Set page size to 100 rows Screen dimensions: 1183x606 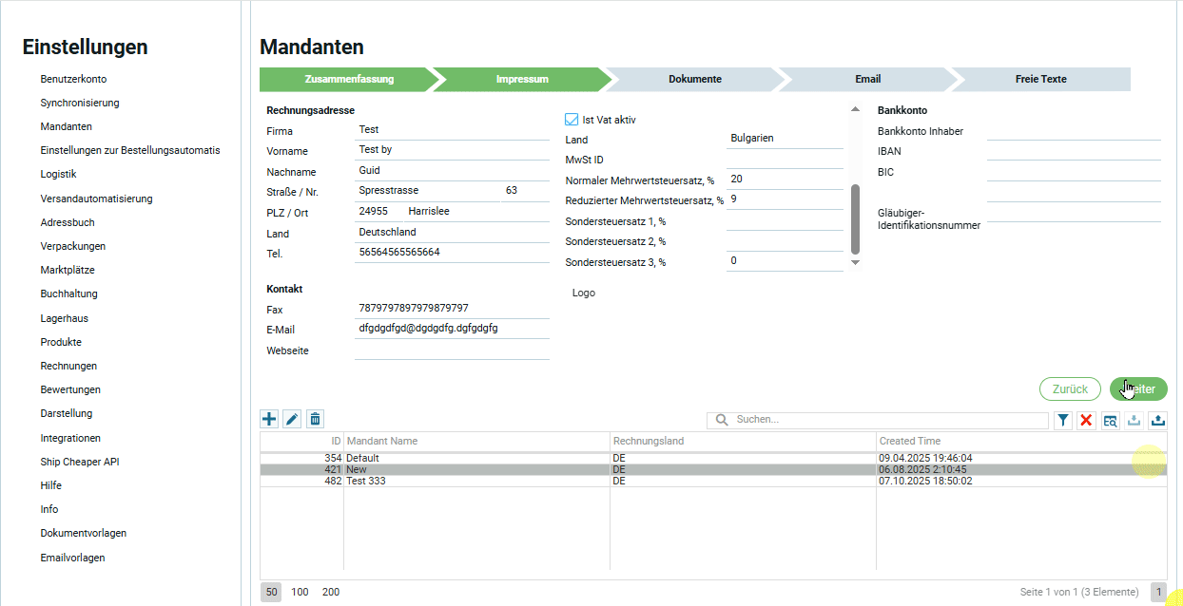300,592
